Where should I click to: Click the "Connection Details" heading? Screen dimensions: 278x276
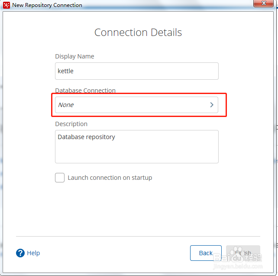click(138, 32)
